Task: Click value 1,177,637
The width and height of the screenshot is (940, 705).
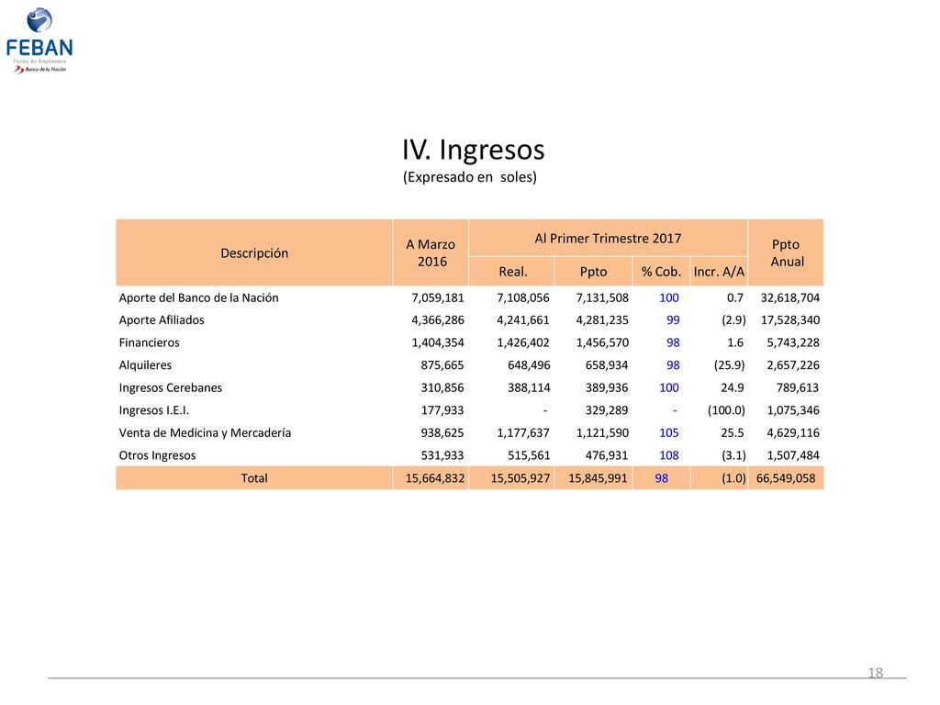Action: coord(522,433)
